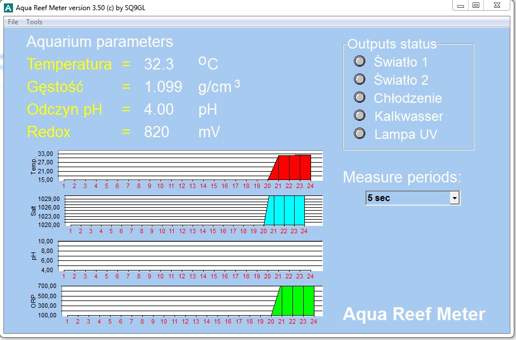Click the Chłodzenie status indicator light
The width and height of the screenshot is (516, 340).
tap(360, 98)
